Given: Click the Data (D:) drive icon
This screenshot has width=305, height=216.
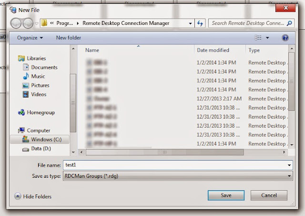Looking at the screenshot, I should tap(26, 150).
